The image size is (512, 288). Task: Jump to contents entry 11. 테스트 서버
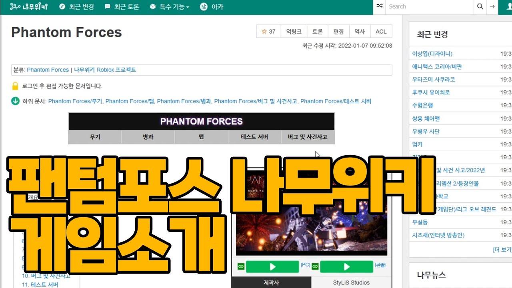coord(40,285)
